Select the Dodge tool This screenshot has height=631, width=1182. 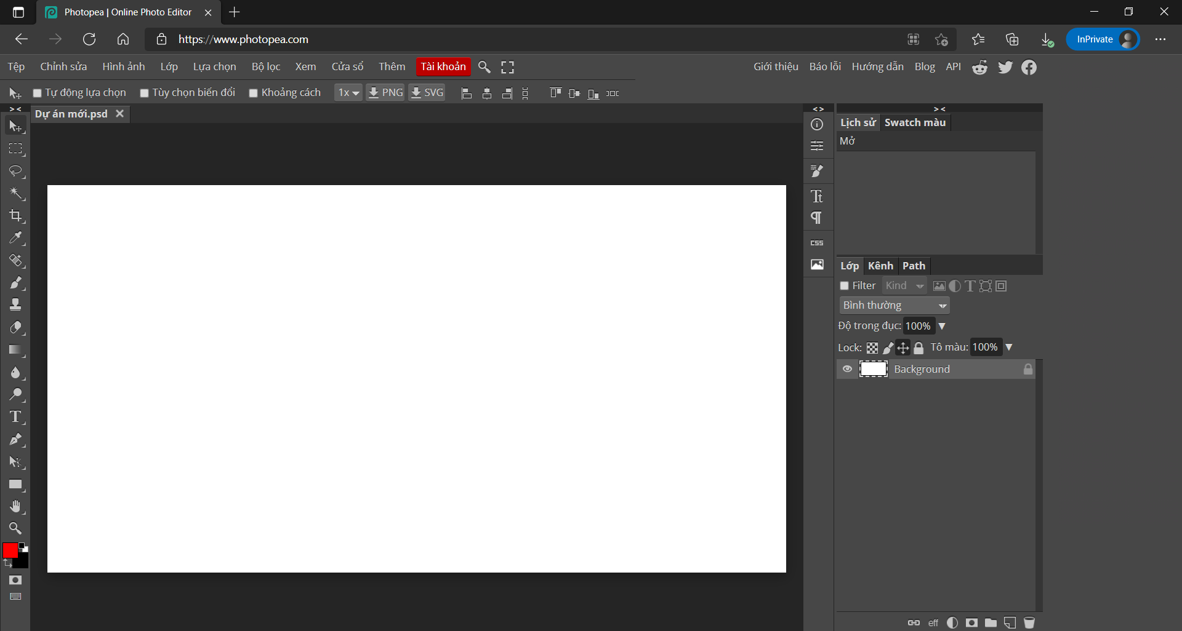click(15, 394)
